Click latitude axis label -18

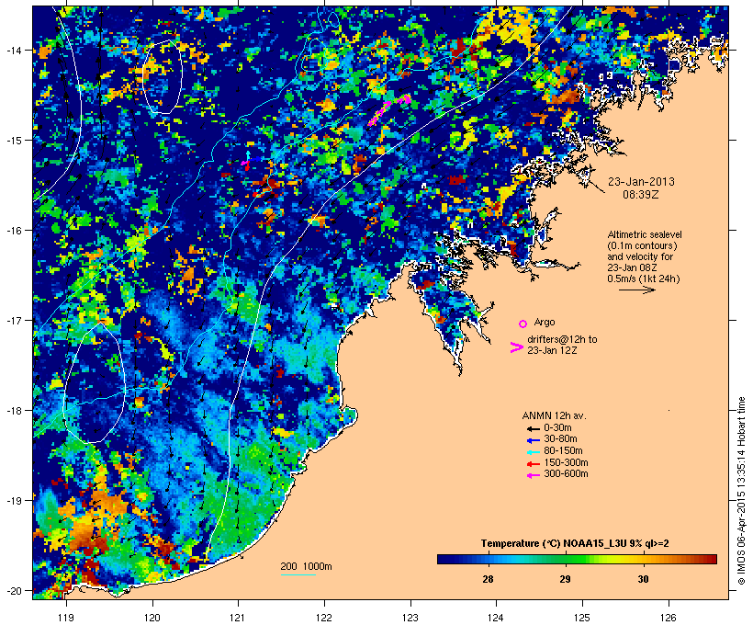point(14,411)
